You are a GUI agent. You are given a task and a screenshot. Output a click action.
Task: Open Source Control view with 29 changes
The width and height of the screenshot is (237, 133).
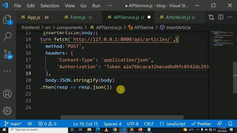click(7, 54)
